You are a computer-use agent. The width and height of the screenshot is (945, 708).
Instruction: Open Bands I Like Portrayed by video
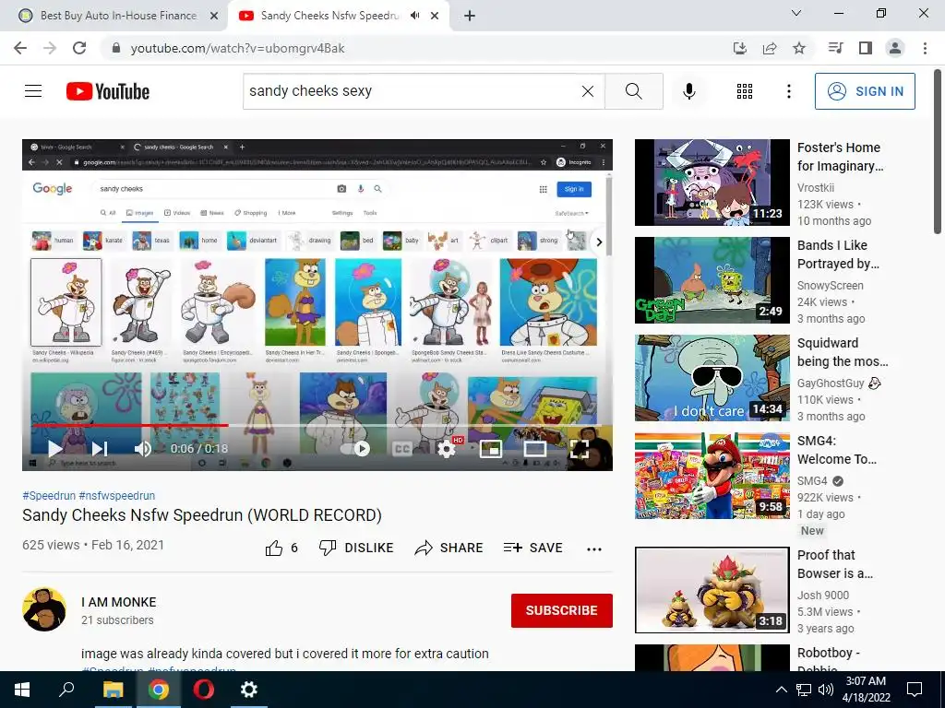712,280
